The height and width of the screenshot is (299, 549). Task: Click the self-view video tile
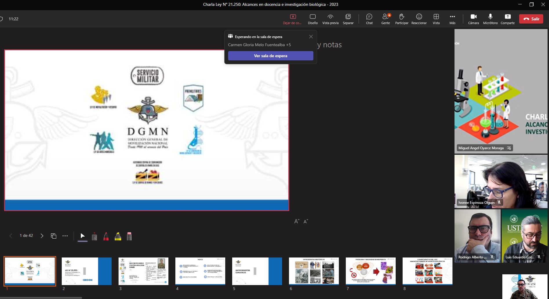pyautogui.click(x=525, y=287)
